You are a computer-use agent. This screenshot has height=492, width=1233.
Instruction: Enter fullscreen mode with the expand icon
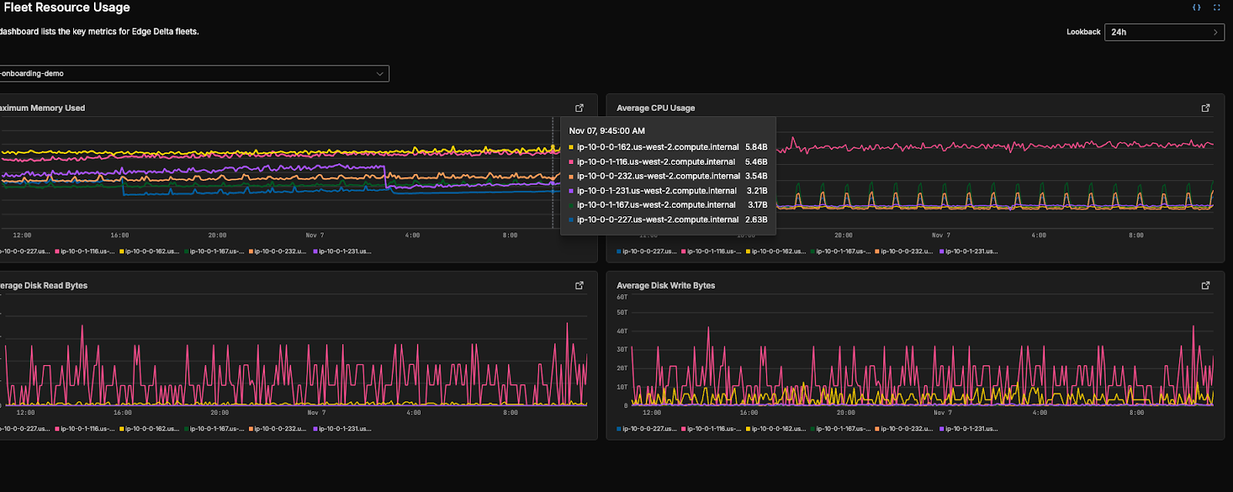pyautogui.click(x=1217, y=8)
